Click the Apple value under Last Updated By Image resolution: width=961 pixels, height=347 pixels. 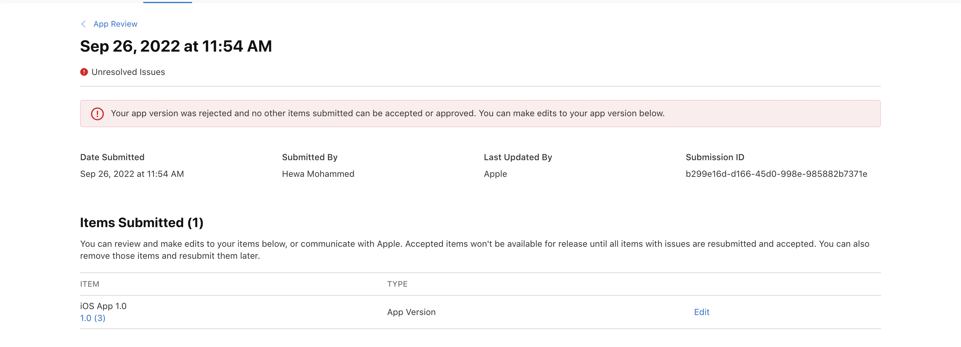point(495,174)
